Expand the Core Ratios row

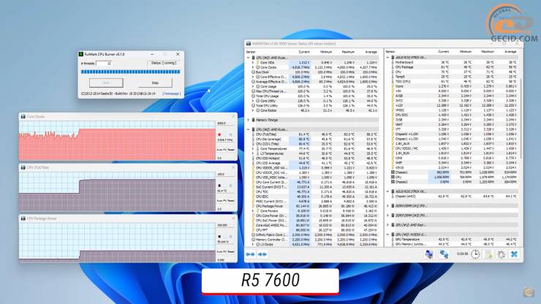pyautogui.click(x=253, y=110)
